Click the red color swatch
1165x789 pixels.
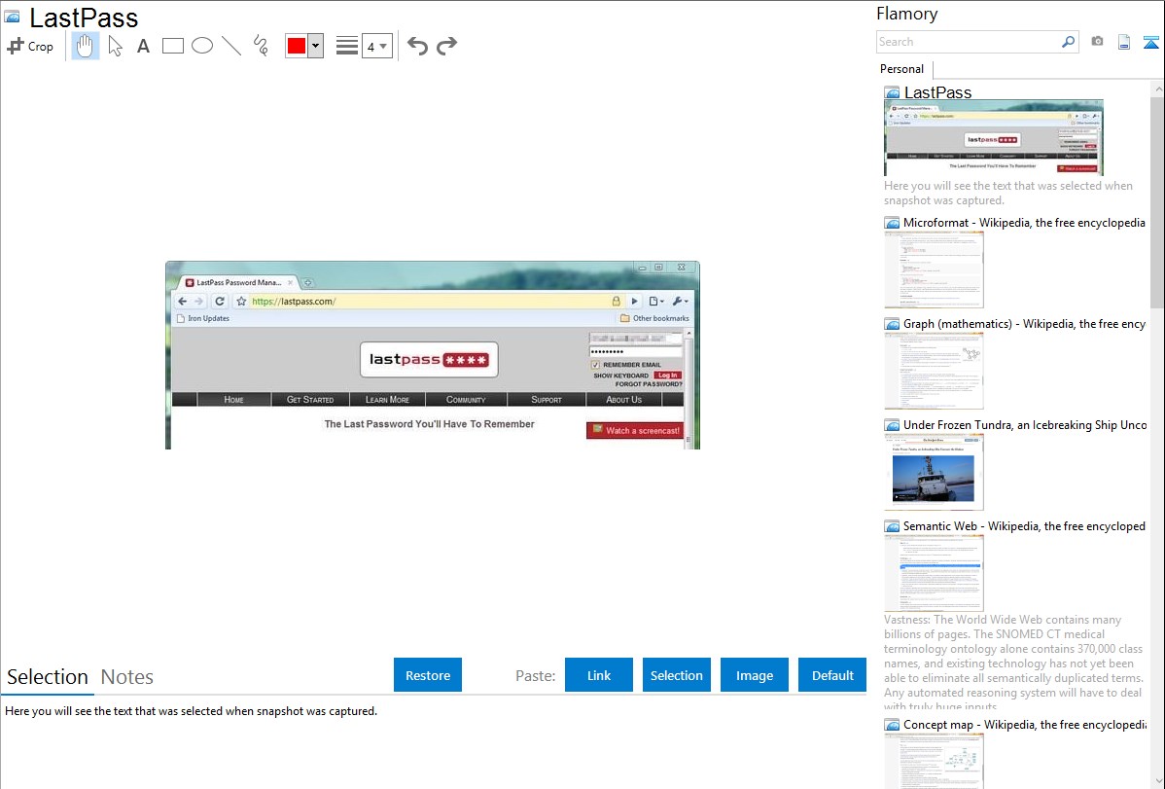[x=297, y=46]
